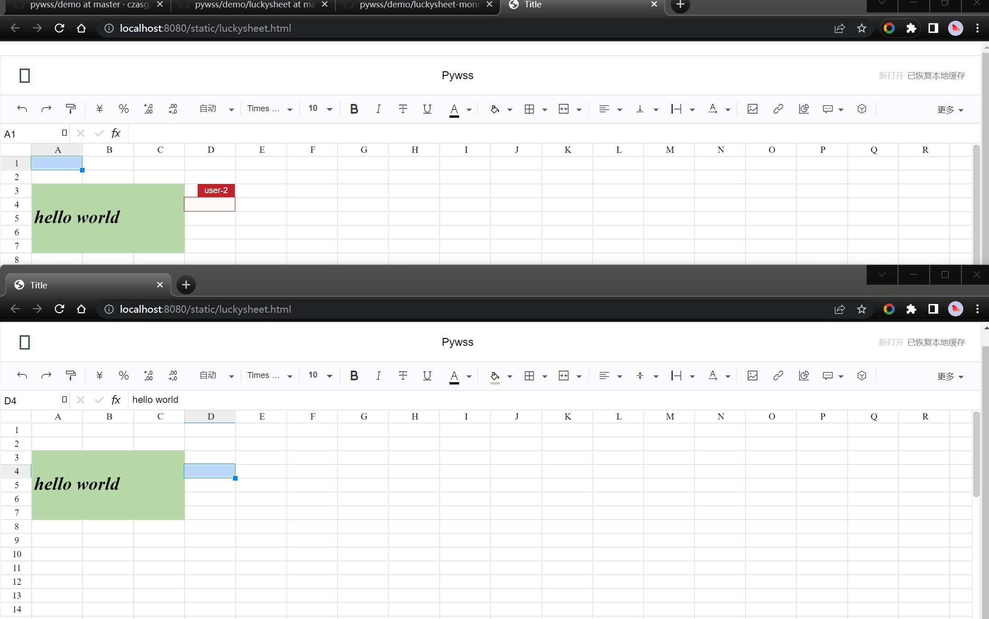Toggle underline in the bottom window toolbar
Image resolution: width=989 pixels, height=619 pixels.
(x=427, y=376)
